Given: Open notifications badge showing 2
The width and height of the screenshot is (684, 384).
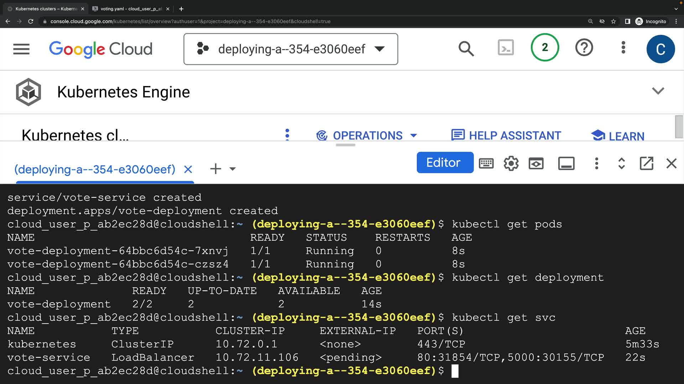Looking at the screenshot, I should point(545,48).
